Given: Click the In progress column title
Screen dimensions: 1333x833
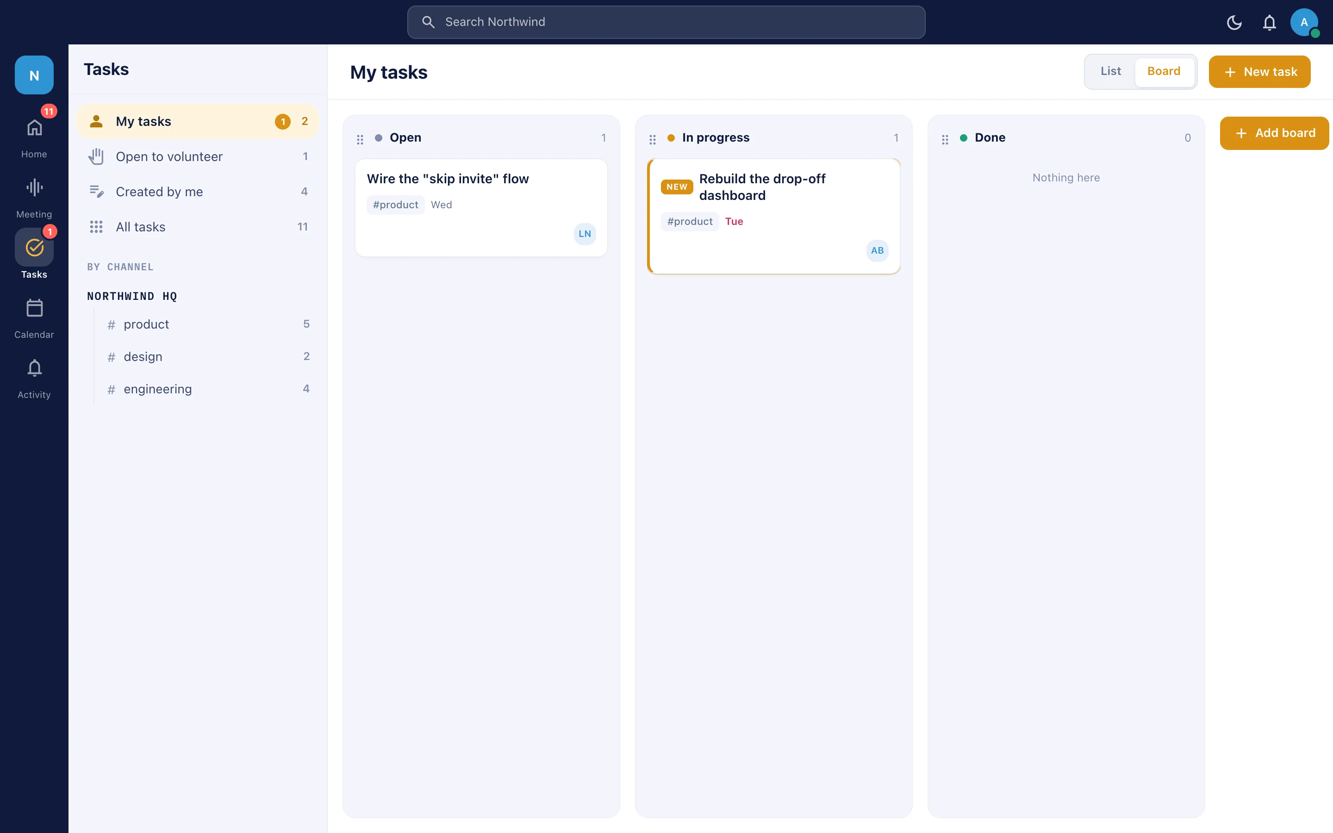Looking at the screenshot, I should 716,138.
